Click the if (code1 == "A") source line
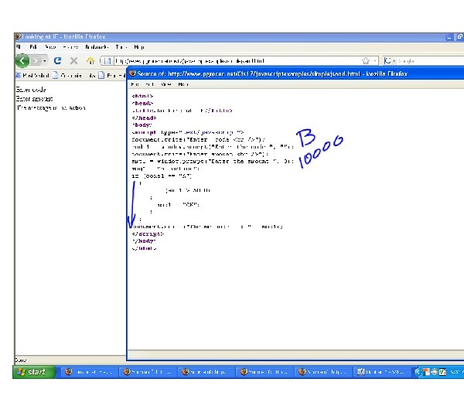 click(162, 176)
